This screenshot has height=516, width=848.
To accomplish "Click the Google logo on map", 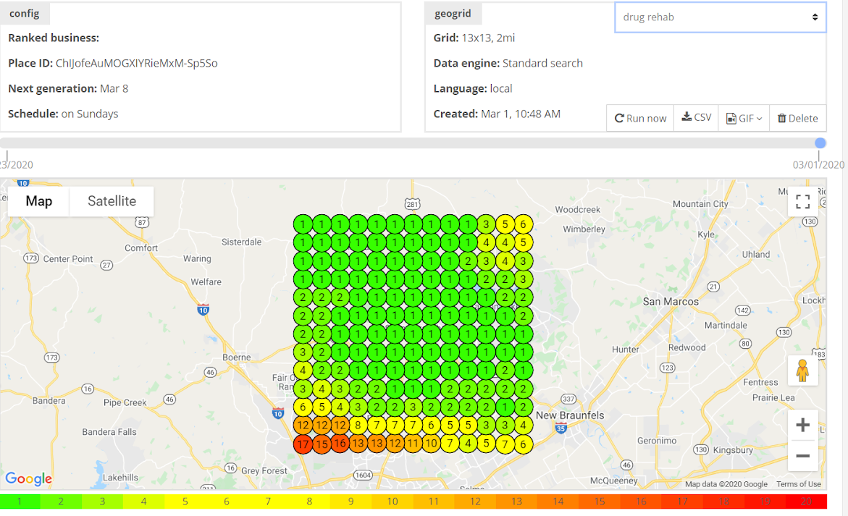I will [x=29, y=478].
